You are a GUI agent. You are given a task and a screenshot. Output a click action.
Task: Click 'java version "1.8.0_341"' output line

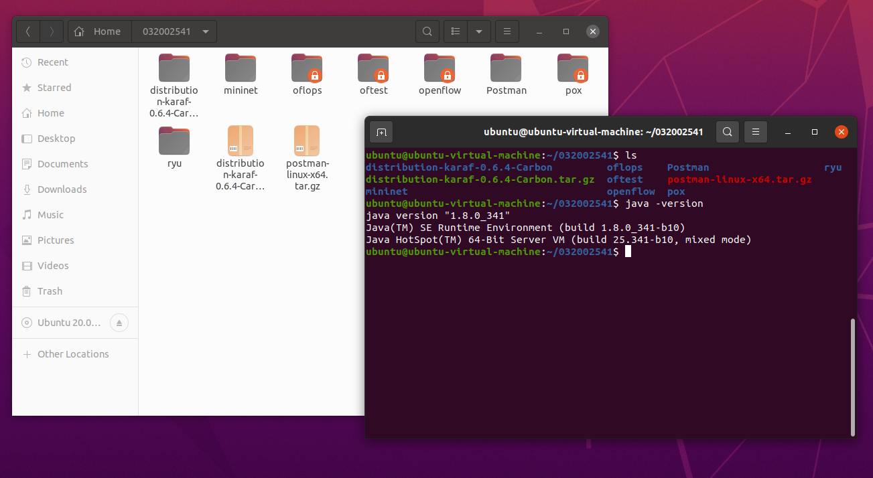[438, 216]
